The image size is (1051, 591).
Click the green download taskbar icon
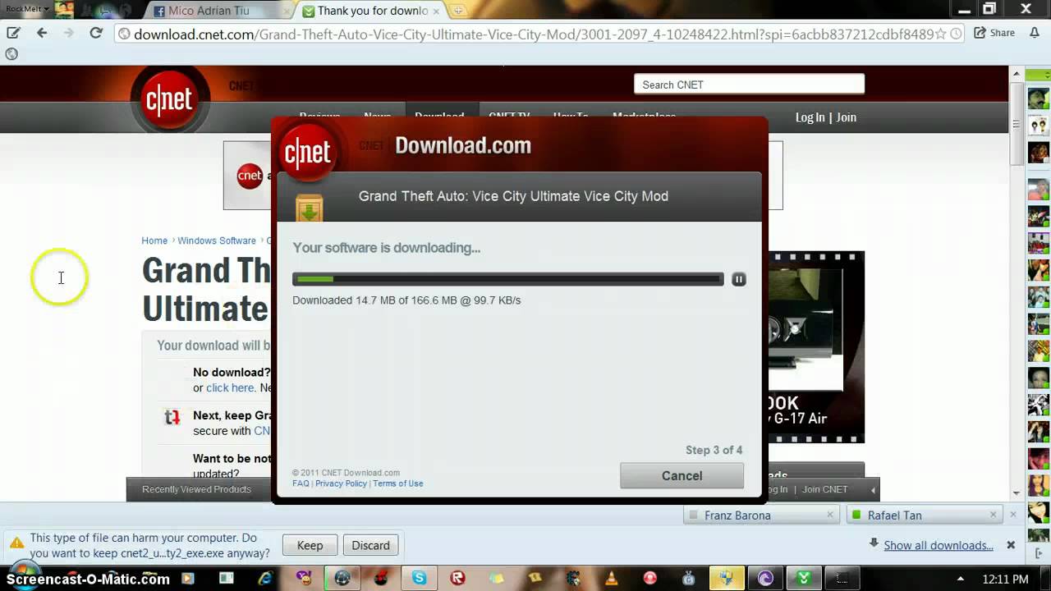click(x=805, y=579)
